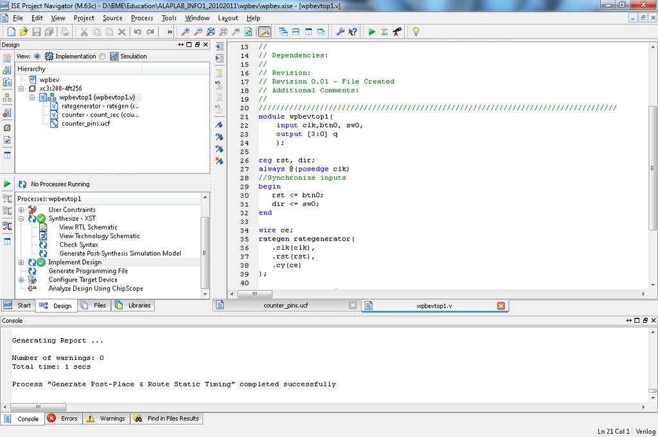Open the Start tab
The height and width of the screenshot is (437, 658).
point(17,305)
